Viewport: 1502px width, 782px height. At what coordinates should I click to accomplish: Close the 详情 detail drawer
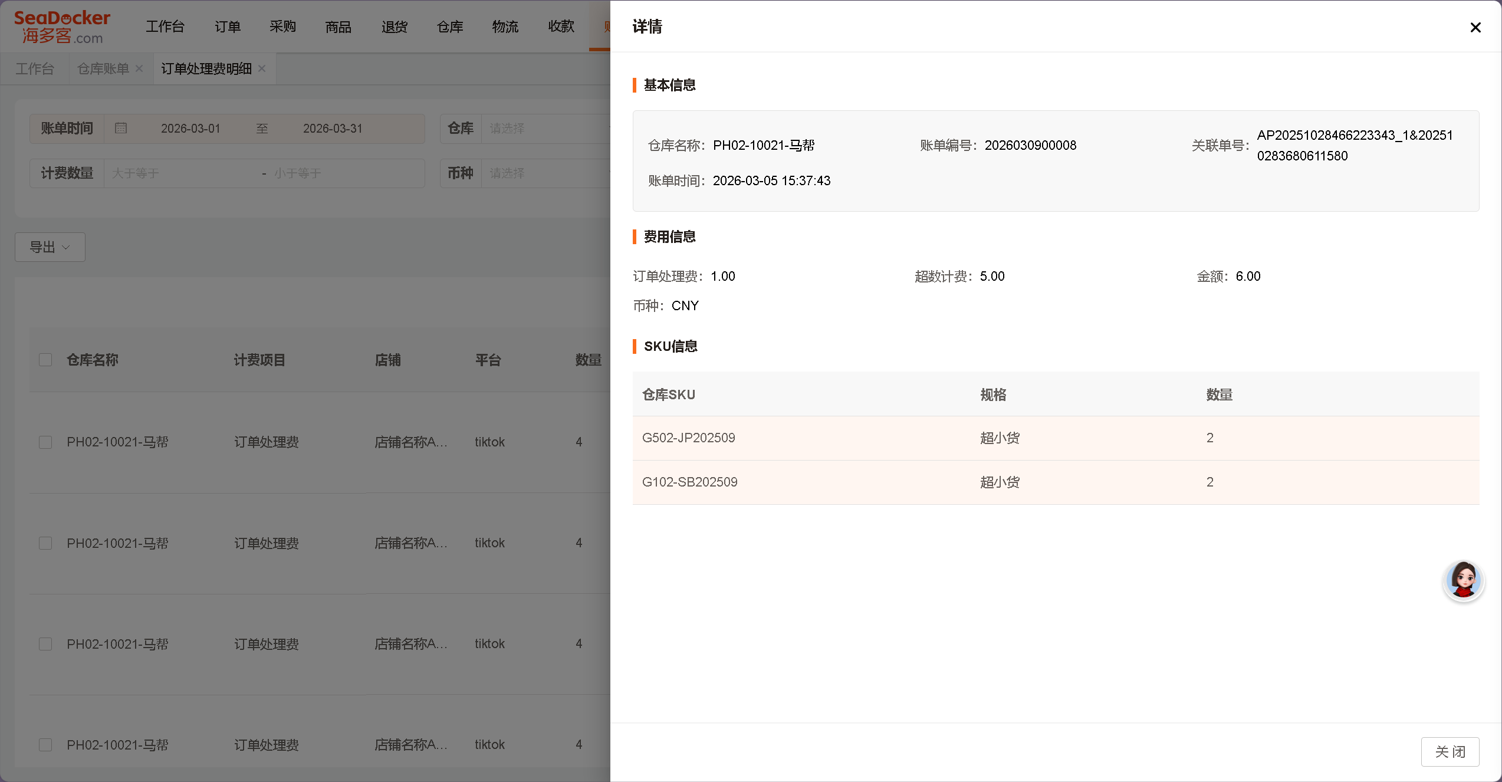point(1476,27)
